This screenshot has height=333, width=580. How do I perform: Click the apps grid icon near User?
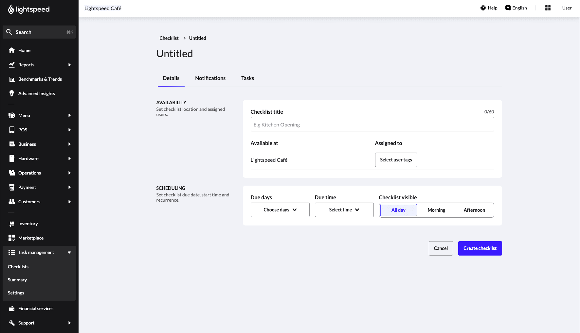tap(548, 8)
